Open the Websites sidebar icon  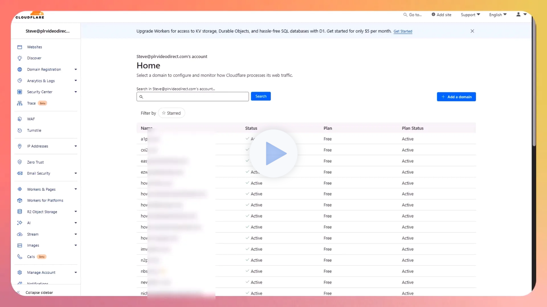(x=20, y=47)
